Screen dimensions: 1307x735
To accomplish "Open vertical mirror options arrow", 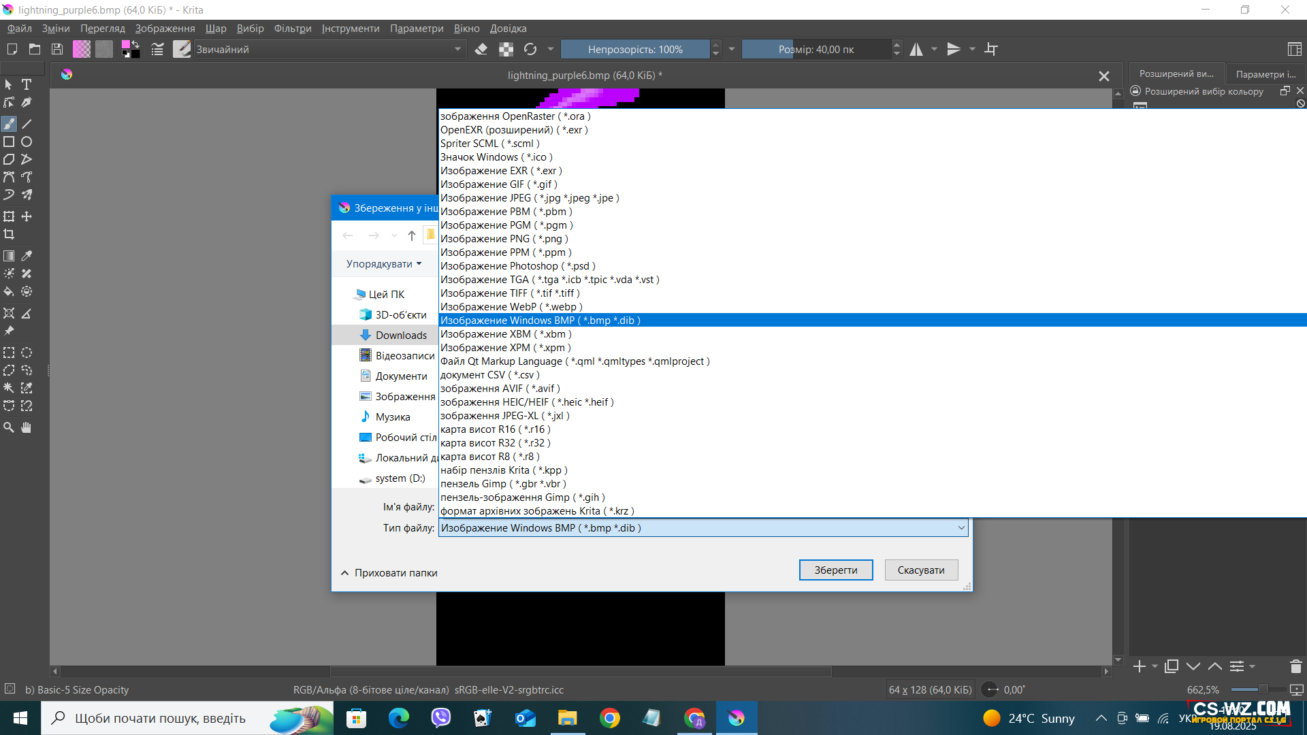I will 972,49.
